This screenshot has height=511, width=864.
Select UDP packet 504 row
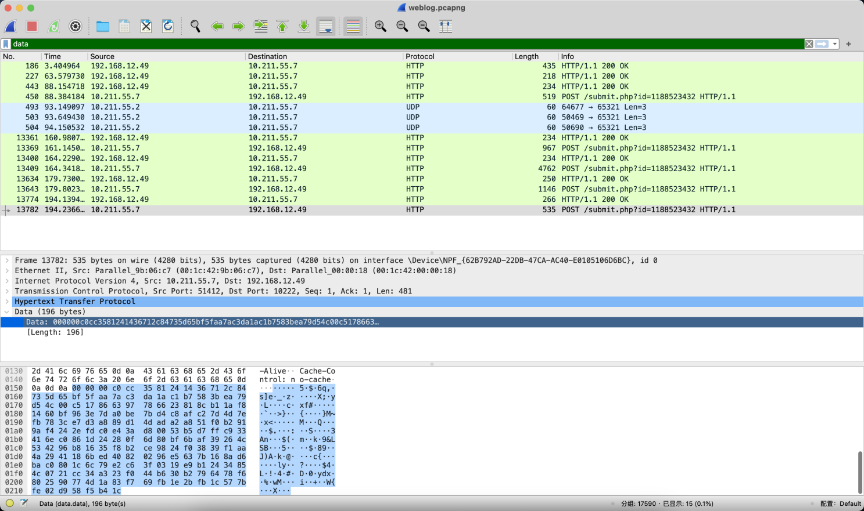[432, 128]
